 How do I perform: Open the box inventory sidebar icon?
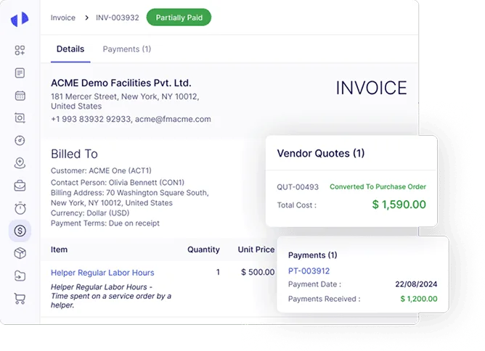[20, 253]
